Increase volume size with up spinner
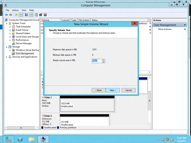Screen dimensions: 191x143 tap(103, 60)
